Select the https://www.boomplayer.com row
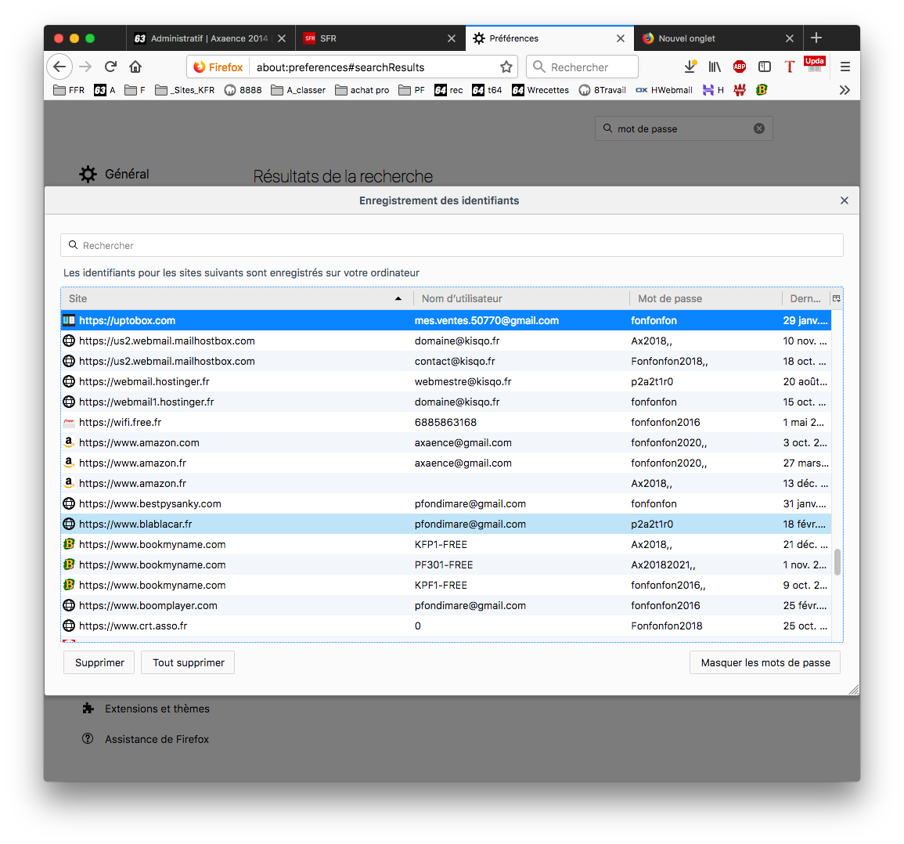This screenshot has width=904, height=844. [x=446, y=605]
